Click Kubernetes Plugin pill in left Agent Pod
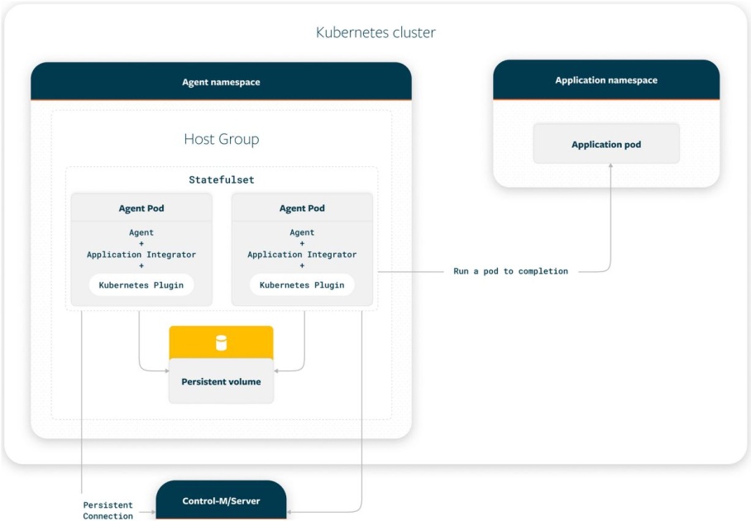Viewport: 751px width, 521px height. pyautogui.click(x=141, y=285)
